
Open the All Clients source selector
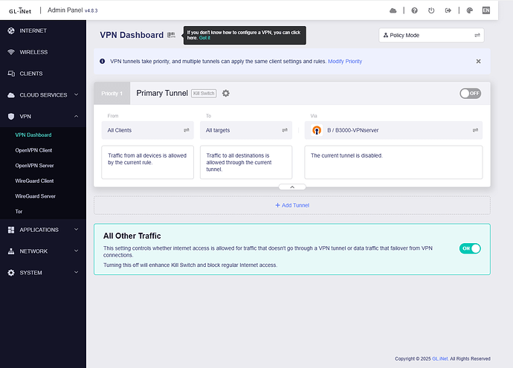[147, 130]
